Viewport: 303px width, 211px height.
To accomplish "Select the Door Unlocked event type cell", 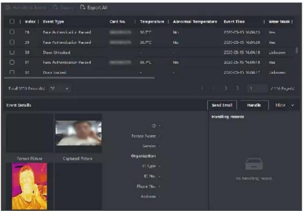I will (56, 52).
